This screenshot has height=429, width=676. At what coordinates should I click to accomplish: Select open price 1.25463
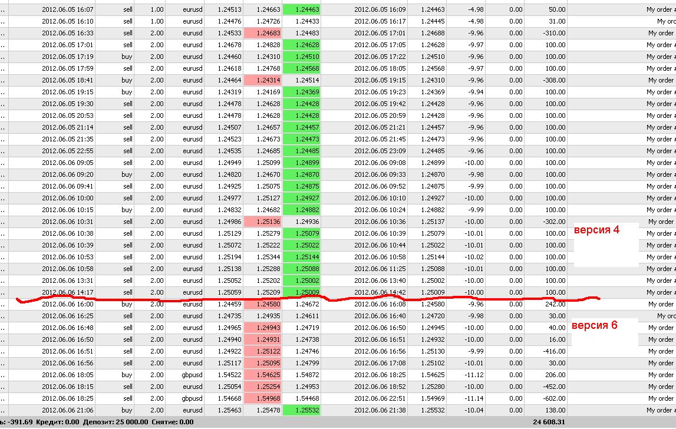pyautogui.click(x=229, y=410)
